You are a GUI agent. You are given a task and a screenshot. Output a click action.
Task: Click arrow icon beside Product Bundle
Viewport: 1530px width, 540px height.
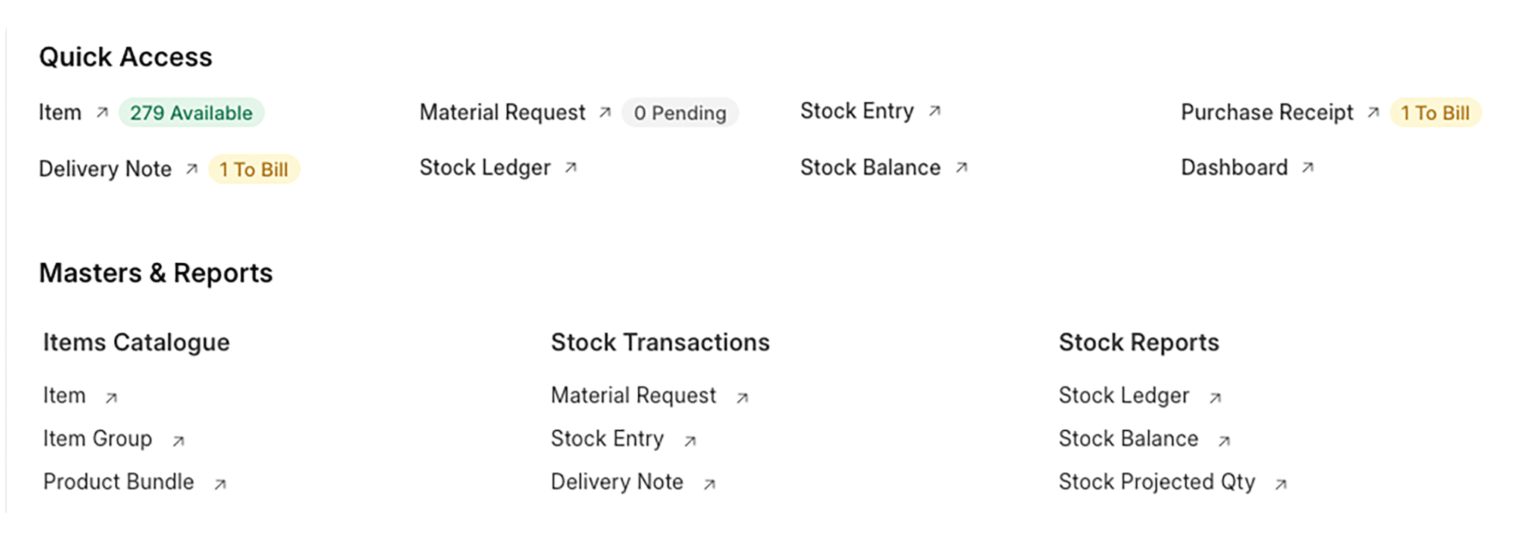tap(220, 484)
